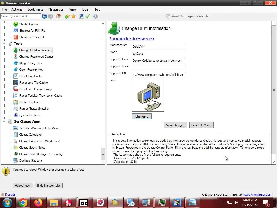This screenshot has height=208, width=277.
Task: Click Classic Games from Windows 7 icon
Action: click(16, 141)
